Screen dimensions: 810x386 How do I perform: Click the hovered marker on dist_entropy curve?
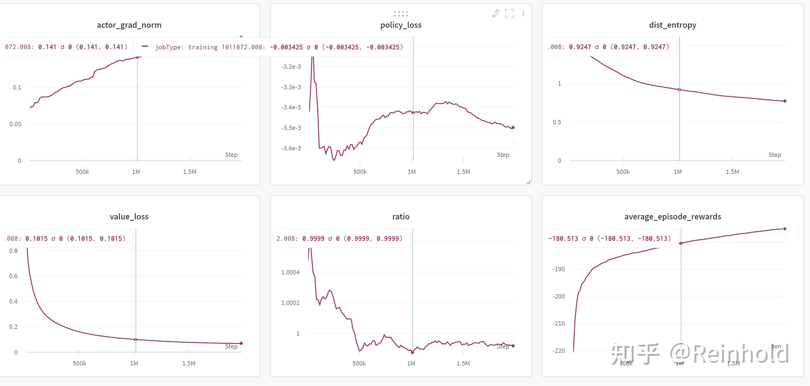pyautogui.click(x=679, y=89)
